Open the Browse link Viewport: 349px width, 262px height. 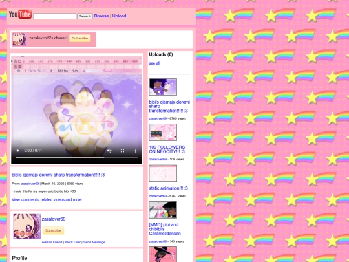[101, 16]
